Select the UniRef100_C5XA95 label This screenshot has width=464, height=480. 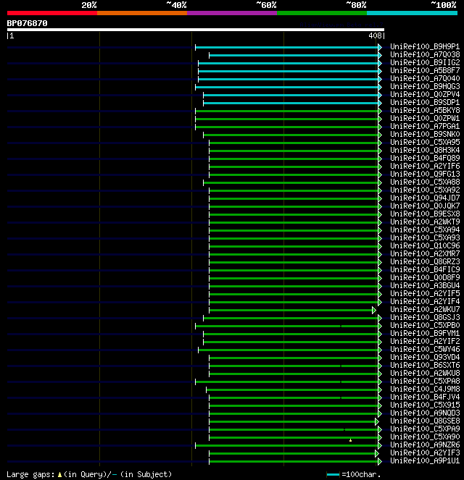click(425, 142)
